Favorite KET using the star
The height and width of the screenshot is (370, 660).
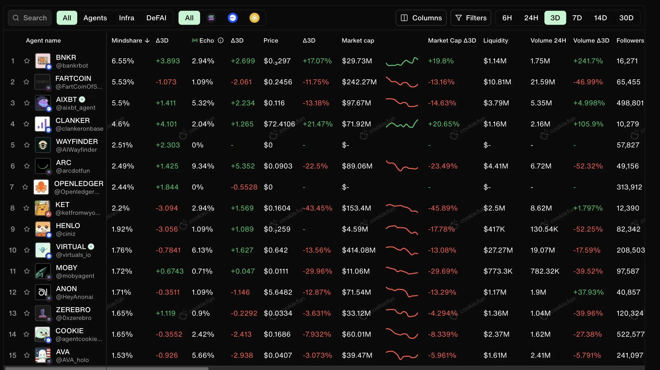(x=26, y=208)
